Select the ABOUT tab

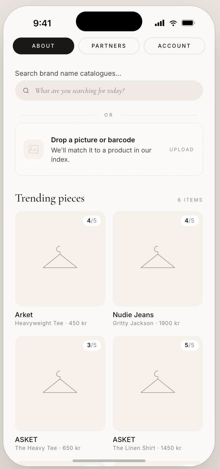click(43, 46)
